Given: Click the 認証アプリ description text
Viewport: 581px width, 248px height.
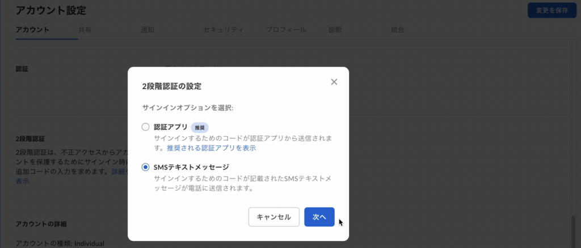Looking at the screenshot, I should pyautogui.click(x=242, y=143).
